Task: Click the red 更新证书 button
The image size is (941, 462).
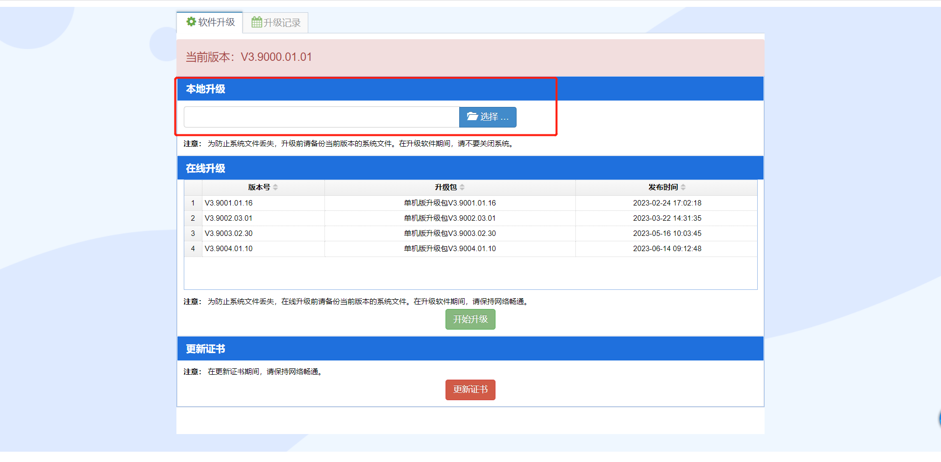Action: coord(470,390)
